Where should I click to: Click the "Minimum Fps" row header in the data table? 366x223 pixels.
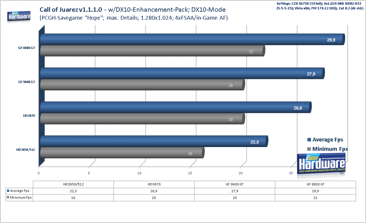(x=19, y=197)
